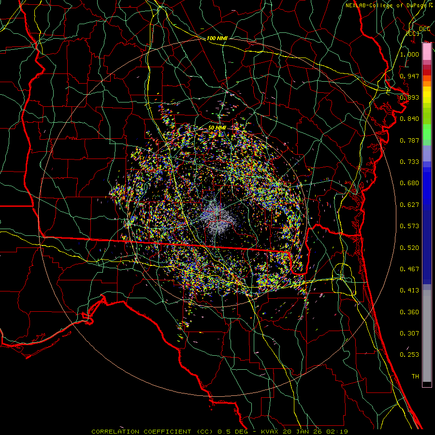Click the [CC] legend heading
Screen dimensions: 435x435
point(413,33)
